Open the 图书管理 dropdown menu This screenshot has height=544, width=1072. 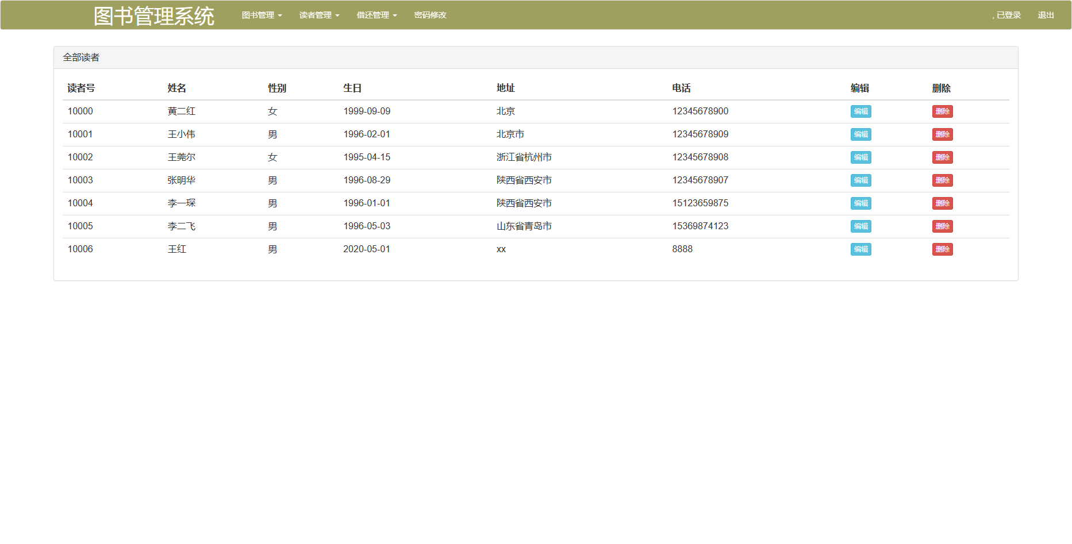(x=262, y=15)
